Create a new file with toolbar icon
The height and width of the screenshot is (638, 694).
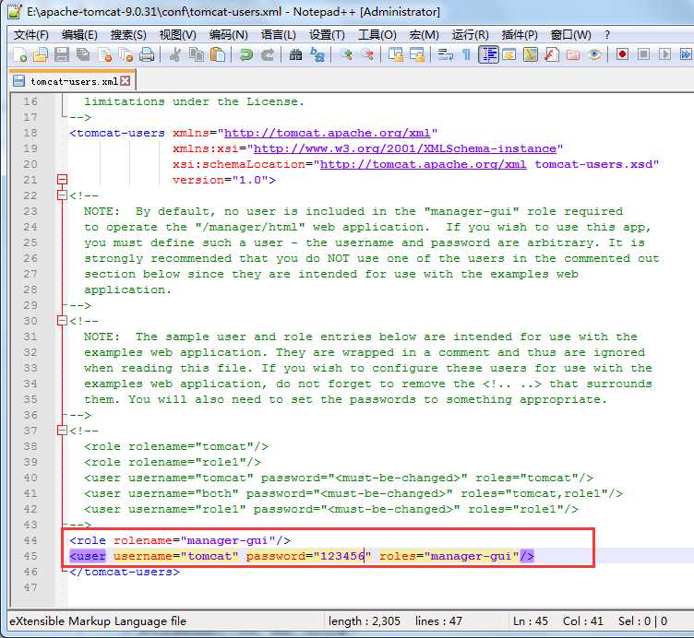[20, 54]
